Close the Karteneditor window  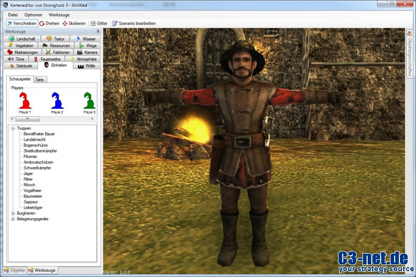point(405,4)
